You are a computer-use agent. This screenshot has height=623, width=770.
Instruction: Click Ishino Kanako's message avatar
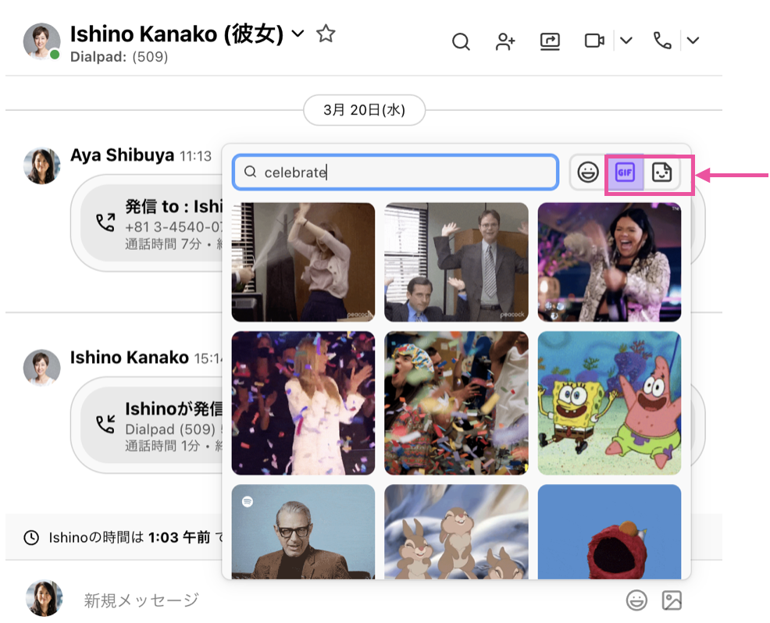[x=41, y=368]
